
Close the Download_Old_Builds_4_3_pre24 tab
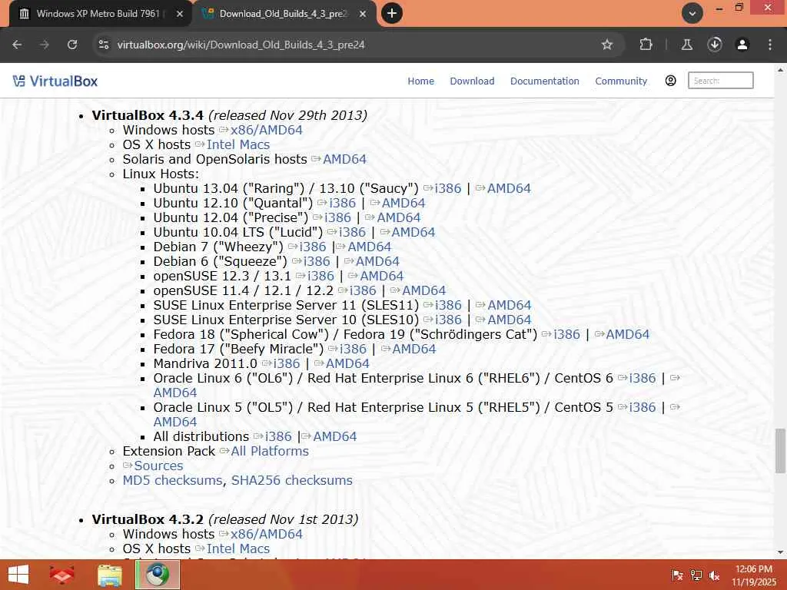click(x=363, y=14)
